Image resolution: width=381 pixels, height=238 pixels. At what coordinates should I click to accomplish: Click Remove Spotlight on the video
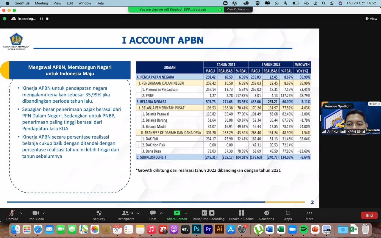338,106
